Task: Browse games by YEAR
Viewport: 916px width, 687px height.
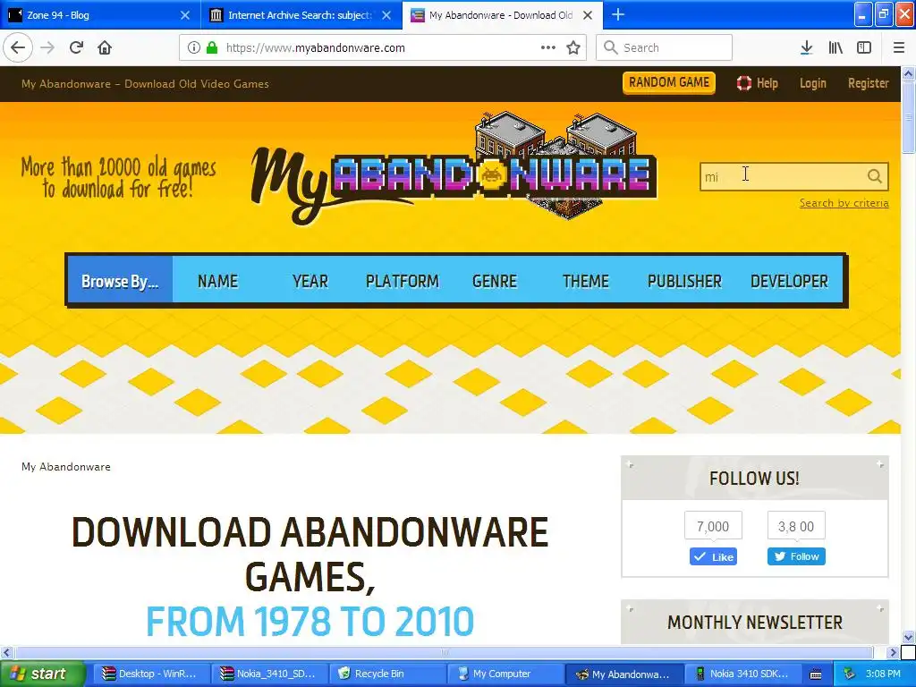Action: (310, 281)
